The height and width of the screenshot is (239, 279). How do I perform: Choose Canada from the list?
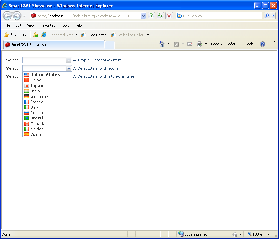click(47, 124)
